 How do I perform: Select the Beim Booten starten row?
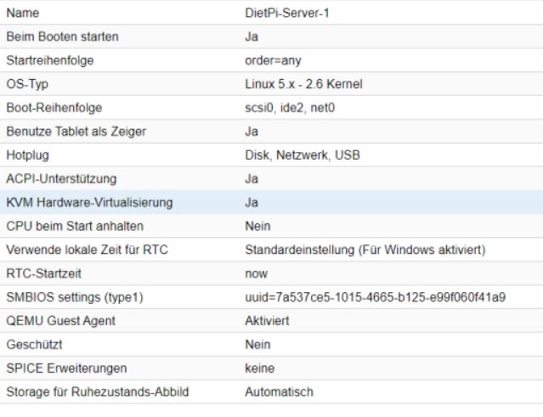click(x=272, y=37)
